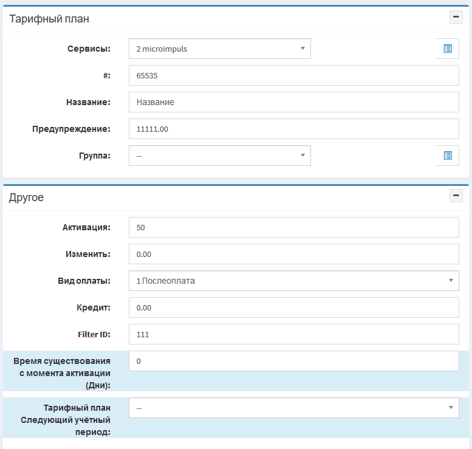
Task: Collapse the Другое panel with minus button
Action: 456,196
